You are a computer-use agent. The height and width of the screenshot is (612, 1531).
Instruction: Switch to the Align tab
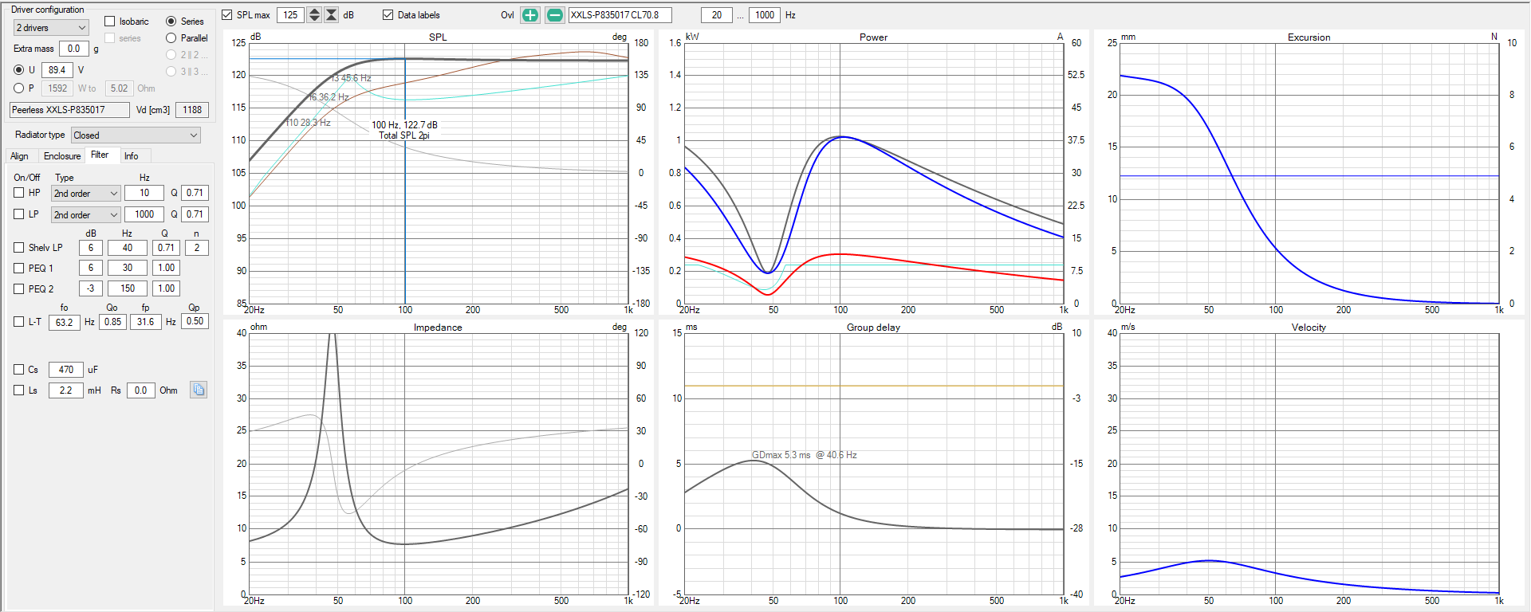click(19, 156)
